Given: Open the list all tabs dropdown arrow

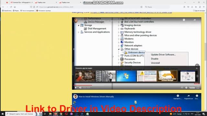Looking at the screenshot, I should pos(185,2).
